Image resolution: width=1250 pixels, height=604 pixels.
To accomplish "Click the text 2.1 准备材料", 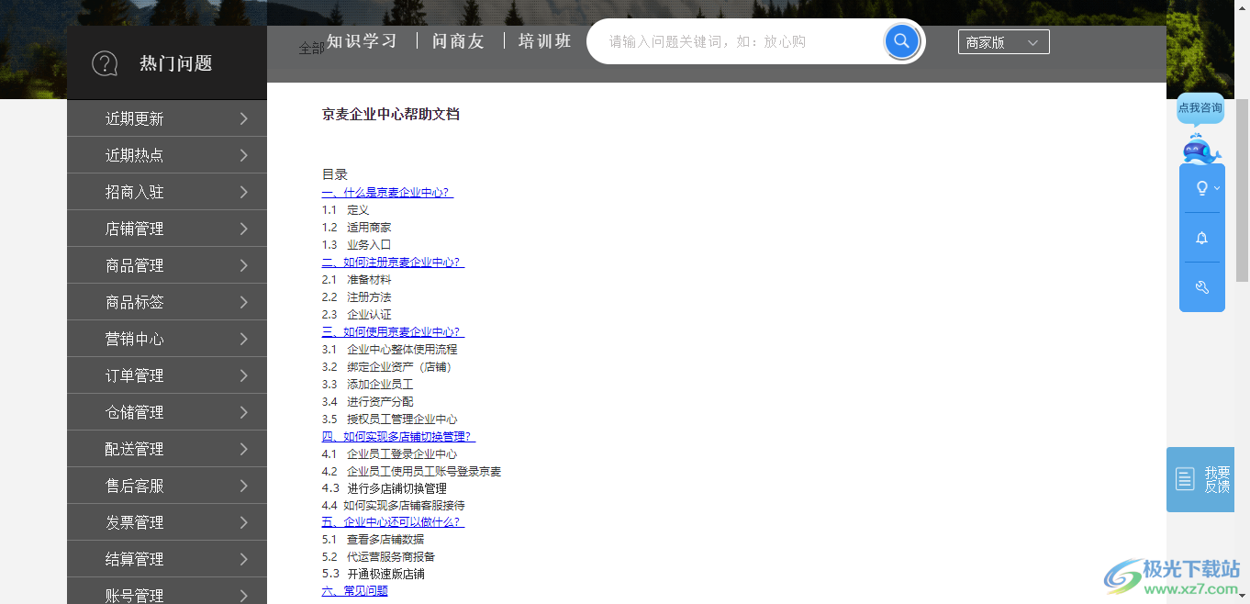I will pos(357,280).
